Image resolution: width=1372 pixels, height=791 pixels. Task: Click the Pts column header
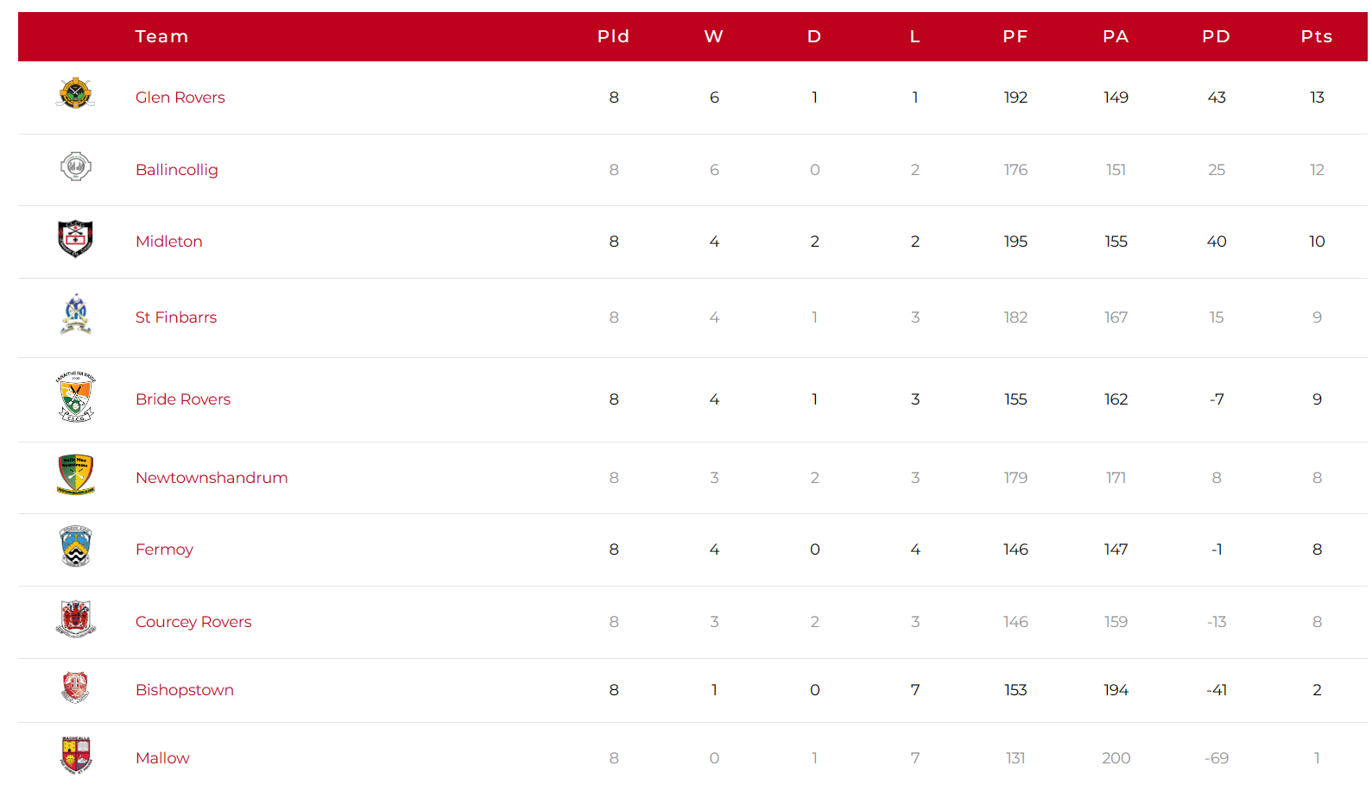click(x=1317, y=36)
